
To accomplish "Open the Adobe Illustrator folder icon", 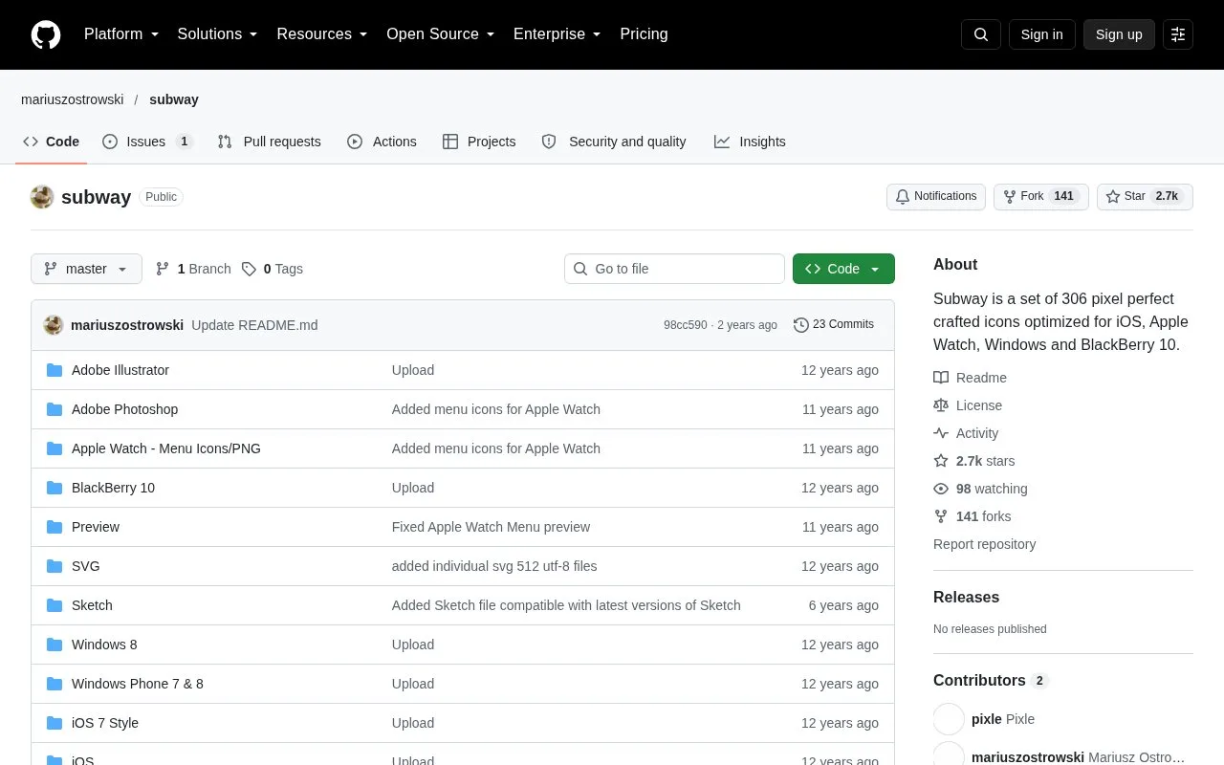I will coord(55,370).
